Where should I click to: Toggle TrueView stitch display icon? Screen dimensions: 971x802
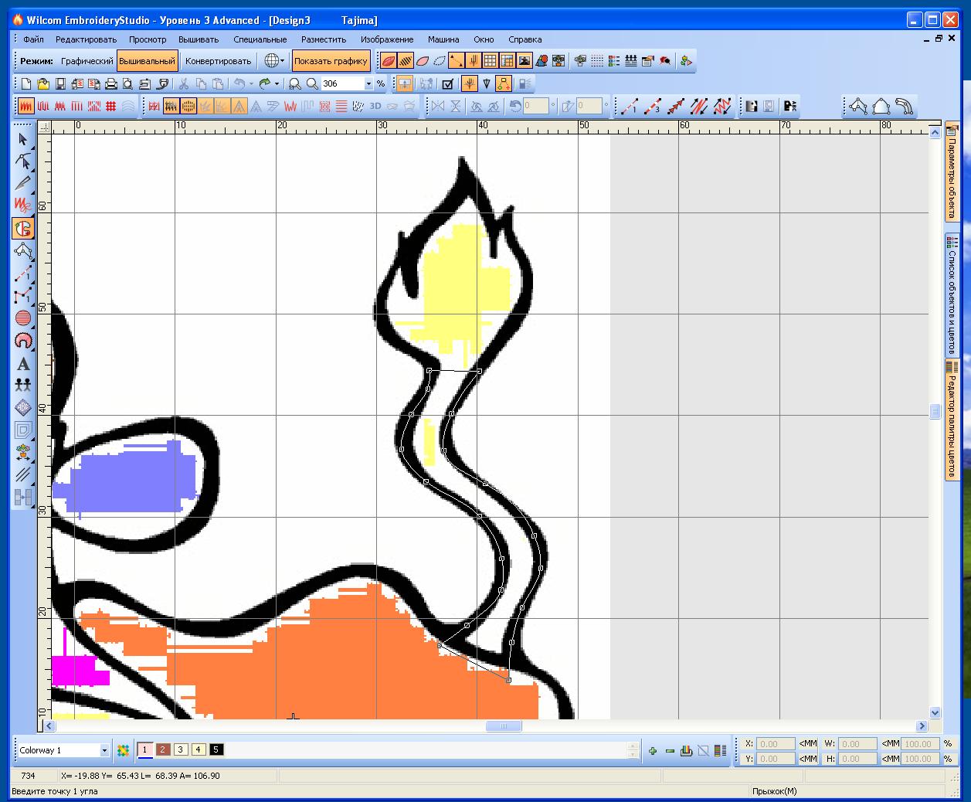coord(389,60)
